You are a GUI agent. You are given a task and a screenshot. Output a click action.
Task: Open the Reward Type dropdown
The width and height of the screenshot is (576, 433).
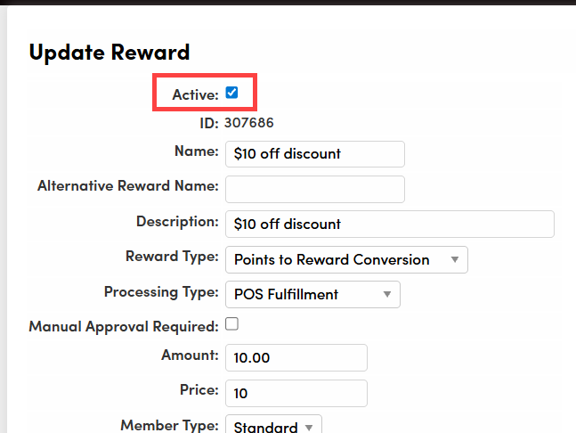point(346,259)
